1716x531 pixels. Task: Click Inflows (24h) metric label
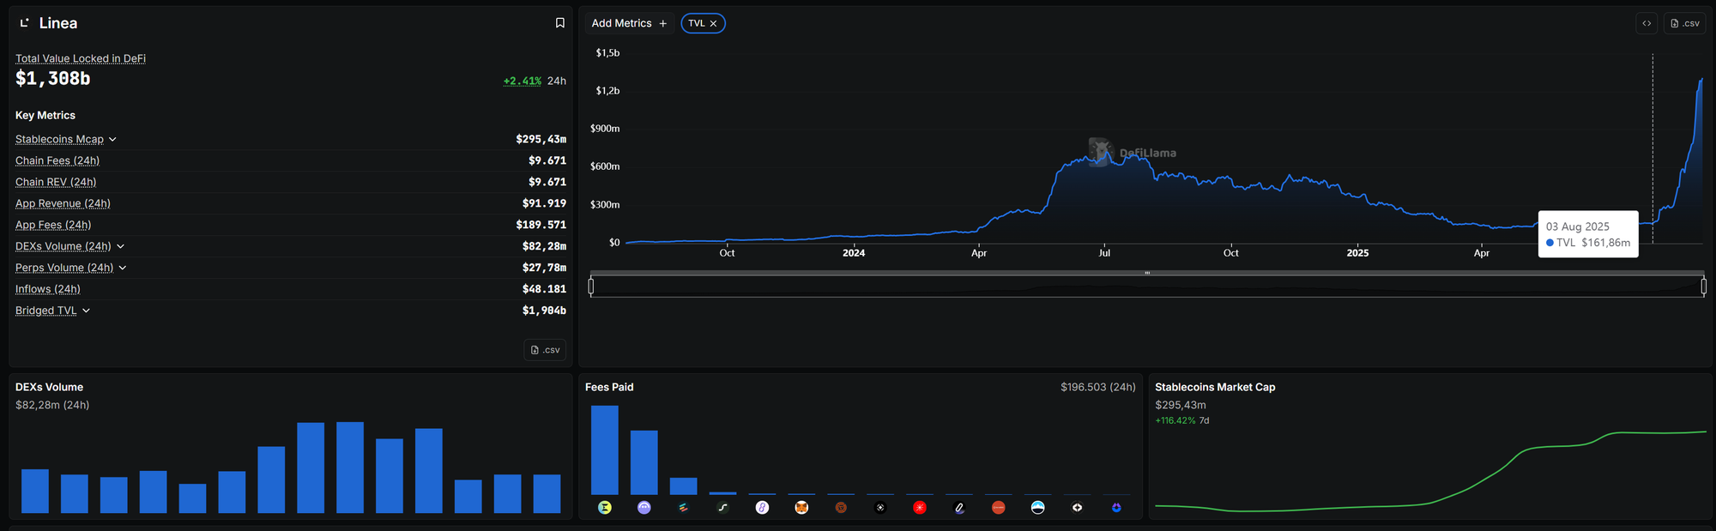click(x=48, y=289)
